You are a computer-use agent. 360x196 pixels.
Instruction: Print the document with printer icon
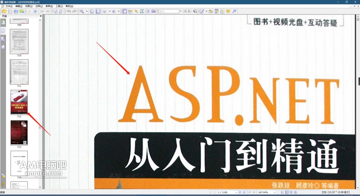pos(16,11)
